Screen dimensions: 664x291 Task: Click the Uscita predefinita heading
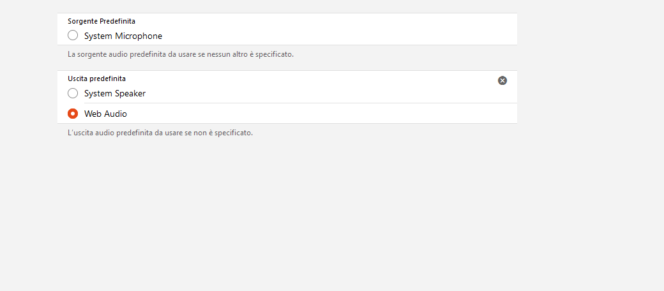tap(96, 78)
